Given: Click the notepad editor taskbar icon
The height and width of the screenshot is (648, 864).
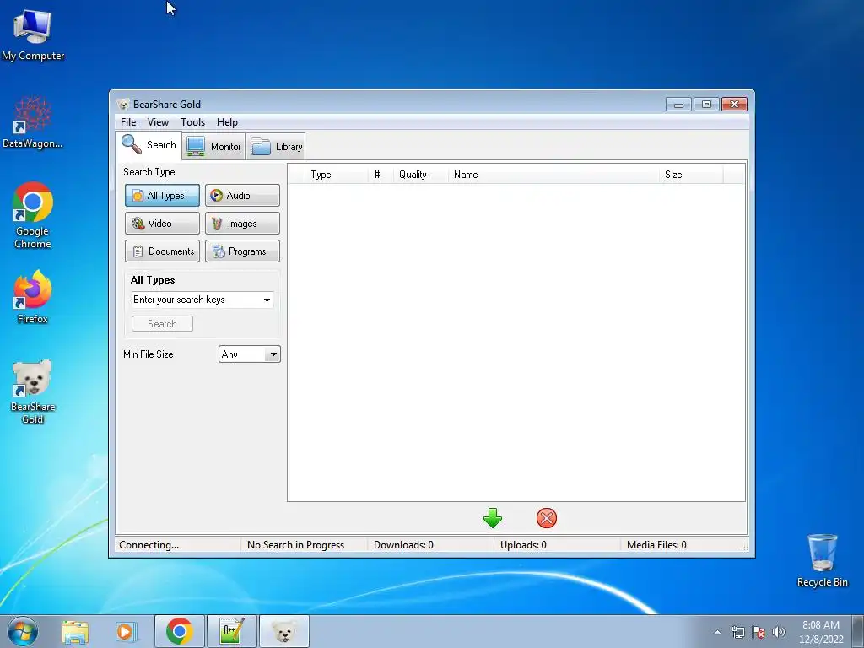Looking at the screenshot, I should pos(231,631).
